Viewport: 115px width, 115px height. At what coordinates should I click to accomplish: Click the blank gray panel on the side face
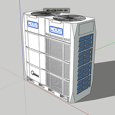[86, 28]
